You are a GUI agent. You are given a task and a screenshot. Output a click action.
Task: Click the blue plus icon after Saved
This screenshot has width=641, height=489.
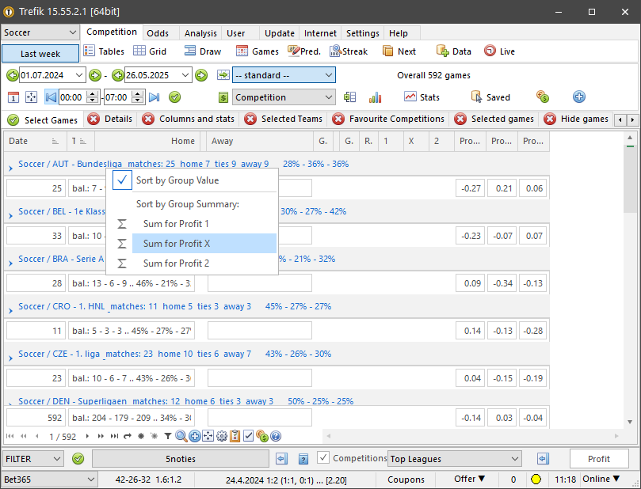tap(579, 97)
